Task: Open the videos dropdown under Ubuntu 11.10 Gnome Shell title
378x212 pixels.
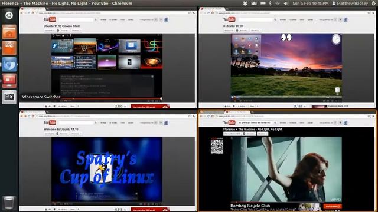Action: pyautogui.click(x=76, y=31)
